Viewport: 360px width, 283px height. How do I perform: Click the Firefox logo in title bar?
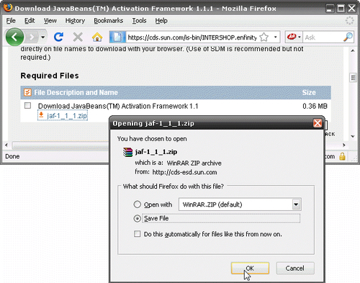coord(8,7)
